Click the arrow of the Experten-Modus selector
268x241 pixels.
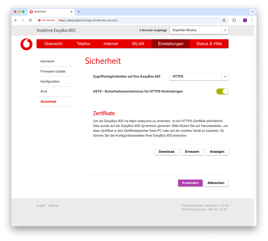pos(225,30)
